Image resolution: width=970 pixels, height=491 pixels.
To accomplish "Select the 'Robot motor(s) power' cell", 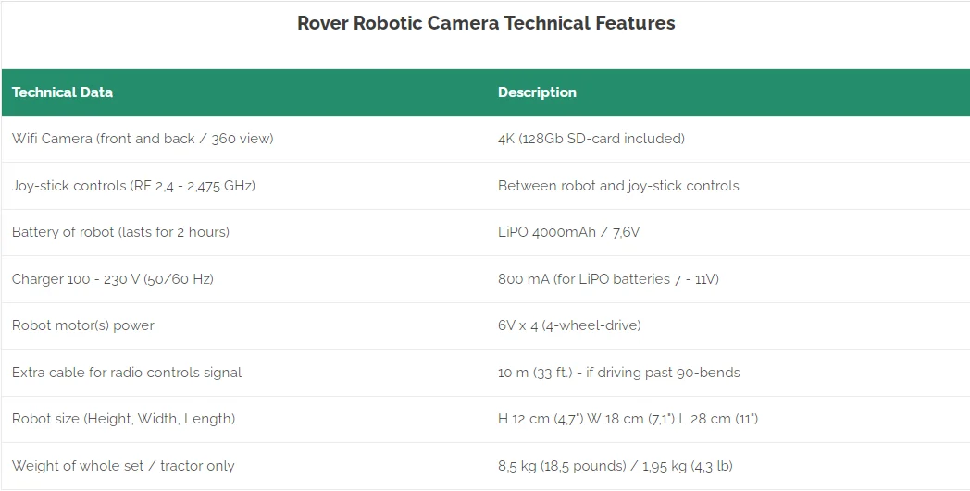I will (83, 325).
